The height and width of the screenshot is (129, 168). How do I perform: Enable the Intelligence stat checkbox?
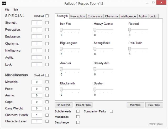coord(47,51)
